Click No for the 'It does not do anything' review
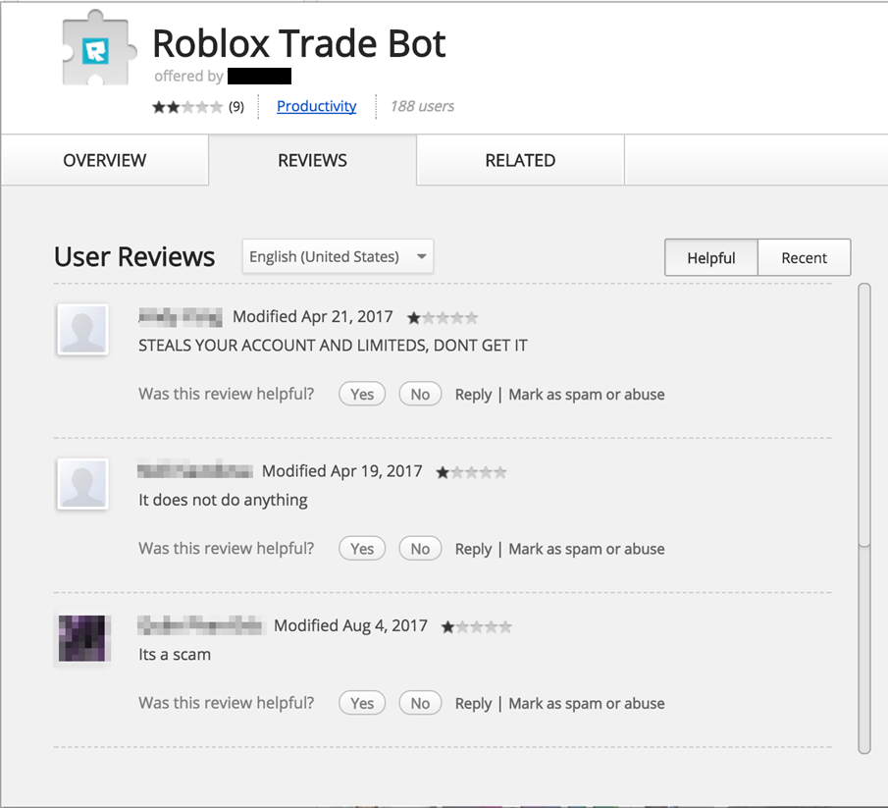The height and width of the screenshot is (808, 888). [x=420, y=549]
